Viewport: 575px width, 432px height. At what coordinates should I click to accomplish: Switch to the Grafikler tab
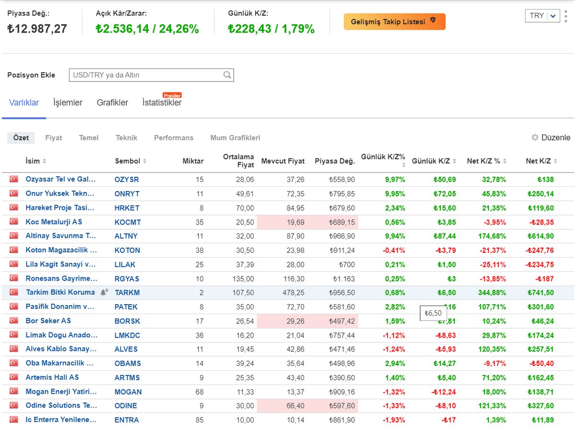pyautogui.click(x=112, y=102)
